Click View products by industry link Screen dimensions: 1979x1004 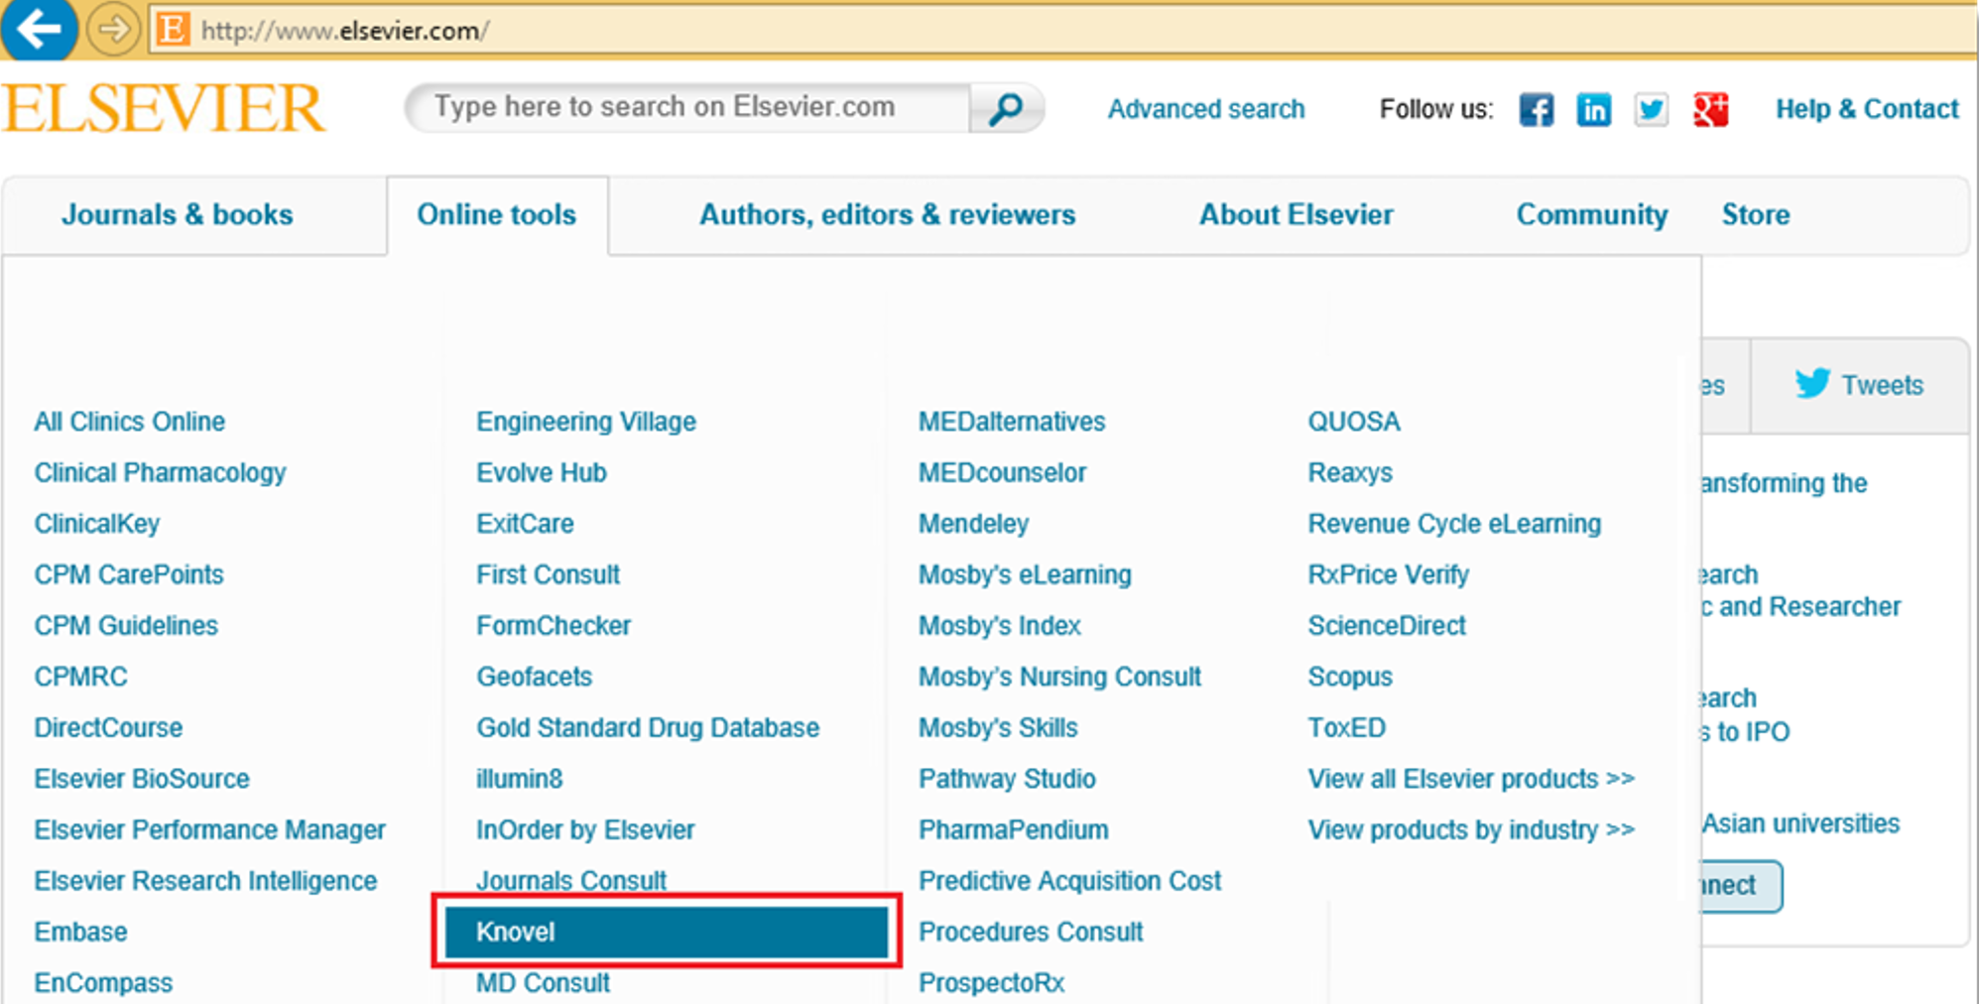click(1471, 829)
